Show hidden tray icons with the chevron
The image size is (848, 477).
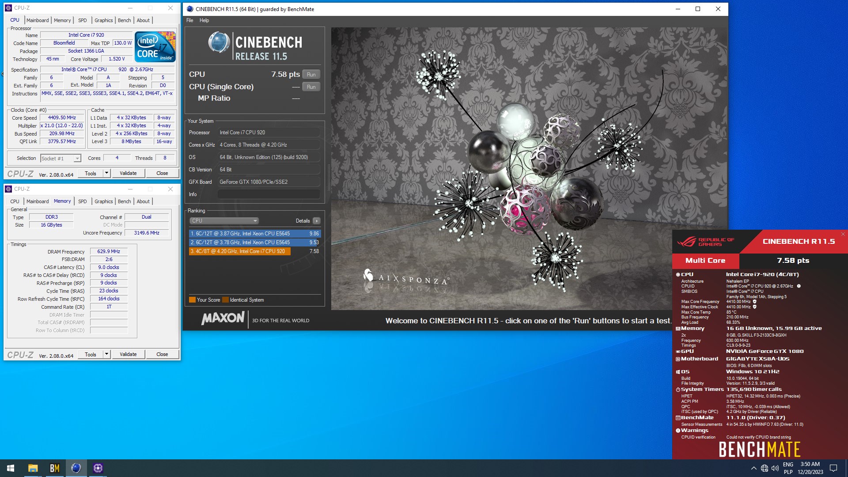pos(753,468)
